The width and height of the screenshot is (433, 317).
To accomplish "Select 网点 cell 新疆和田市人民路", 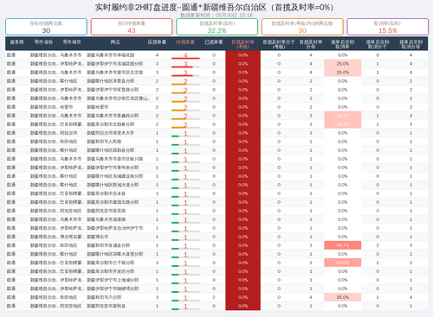I will (104, 142).
